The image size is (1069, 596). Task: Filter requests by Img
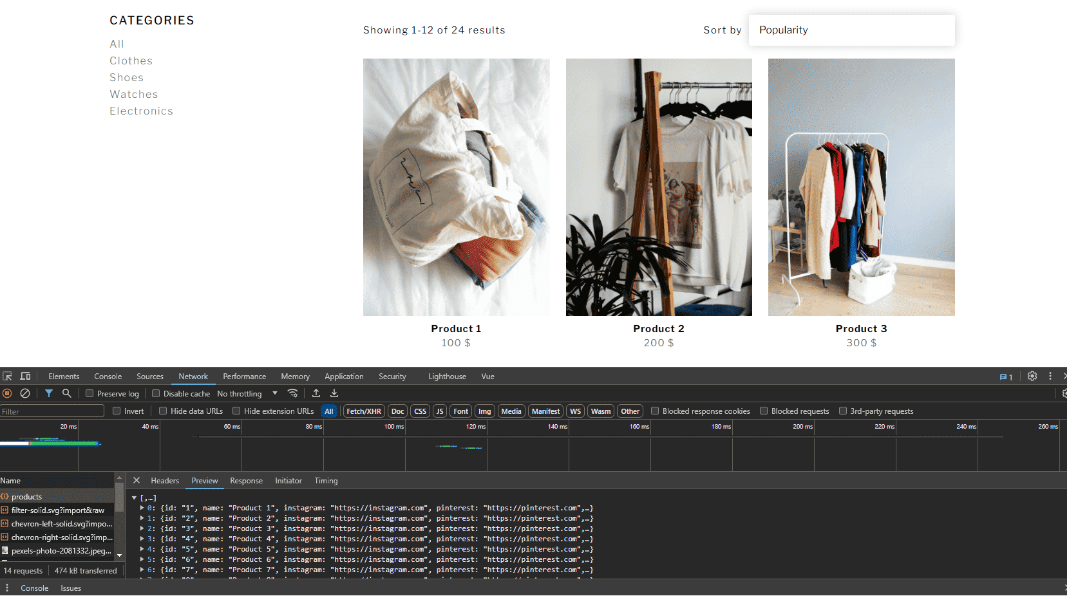(x=484, y=411)
